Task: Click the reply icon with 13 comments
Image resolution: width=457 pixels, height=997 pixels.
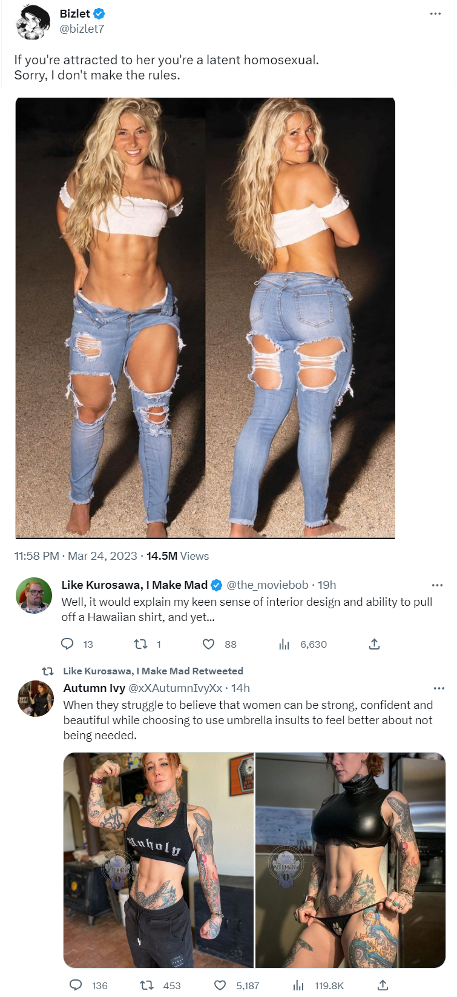Action: click(68, 644)
